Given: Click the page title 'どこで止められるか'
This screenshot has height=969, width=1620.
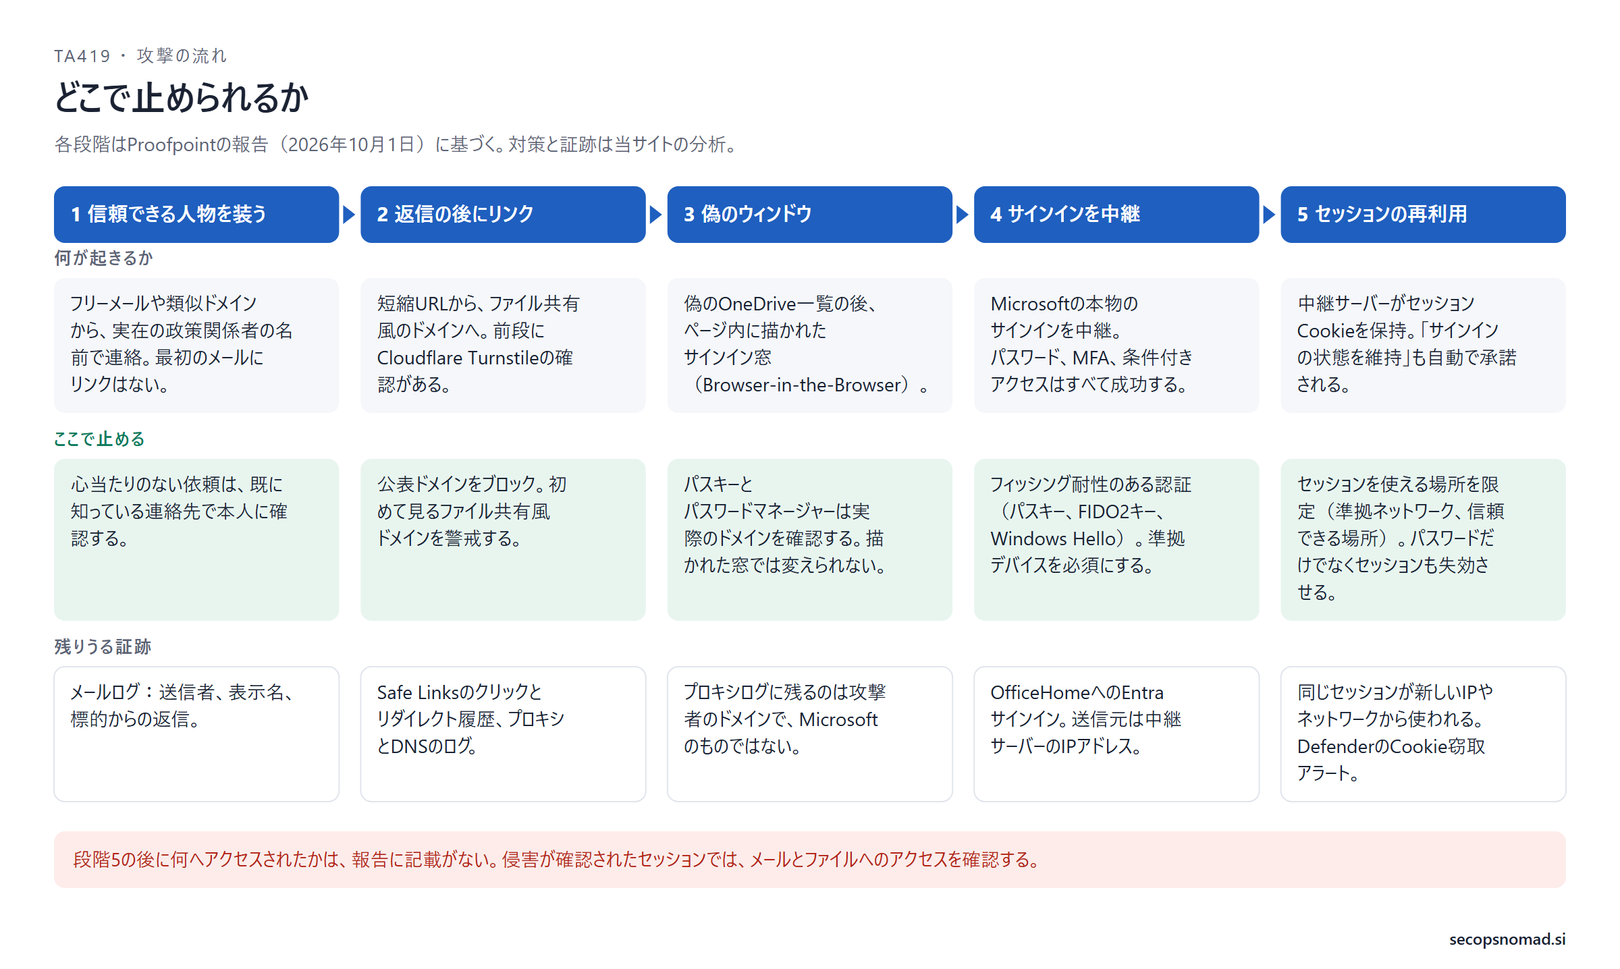Looking at the screenshot, I should [x=181, y=97].
